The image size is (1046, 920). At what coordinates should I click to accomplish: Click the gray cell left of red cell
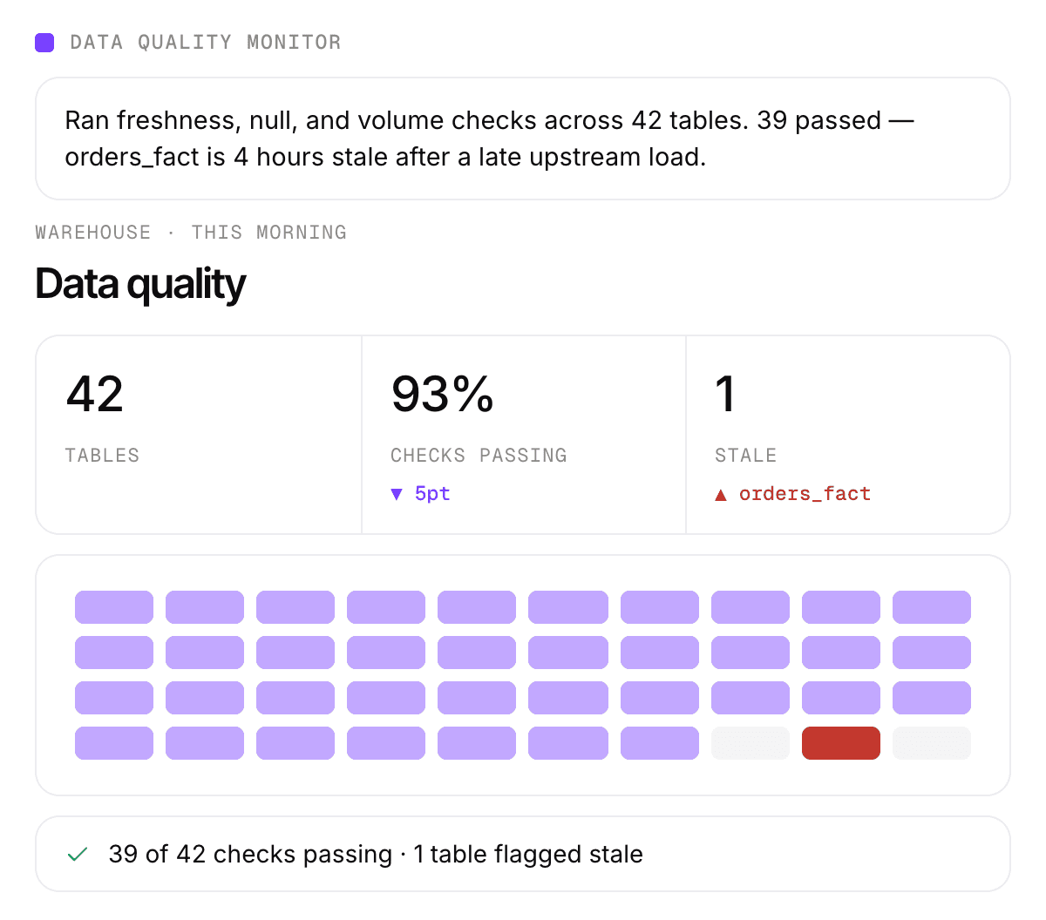tap(751, 743)
